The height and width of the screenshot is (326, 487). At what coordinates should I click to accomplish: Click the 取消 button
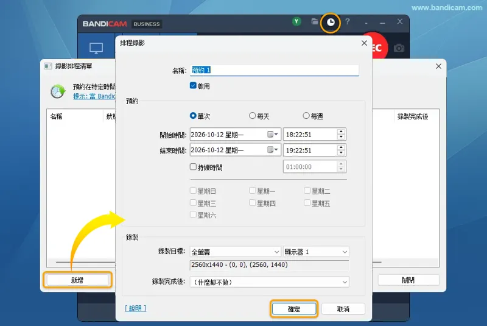click(x=343, y=309)
